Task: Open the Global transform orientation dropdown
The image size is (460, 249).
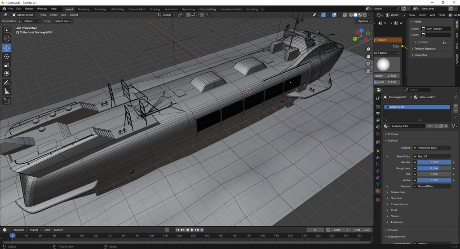Action: (166, 15)
